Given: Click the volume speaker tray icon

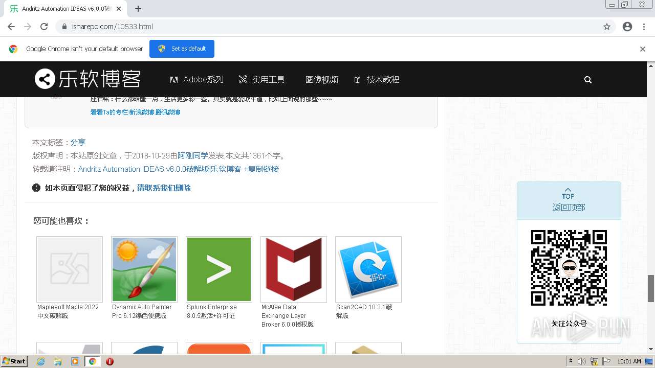Looking at the screenshot, I should pos(582,361).
